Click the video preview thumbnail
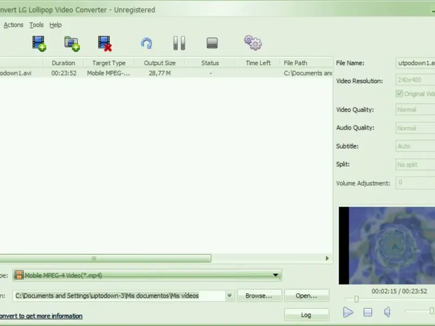Viewport: 435px width, 326px height. click(x=387, y=246)
